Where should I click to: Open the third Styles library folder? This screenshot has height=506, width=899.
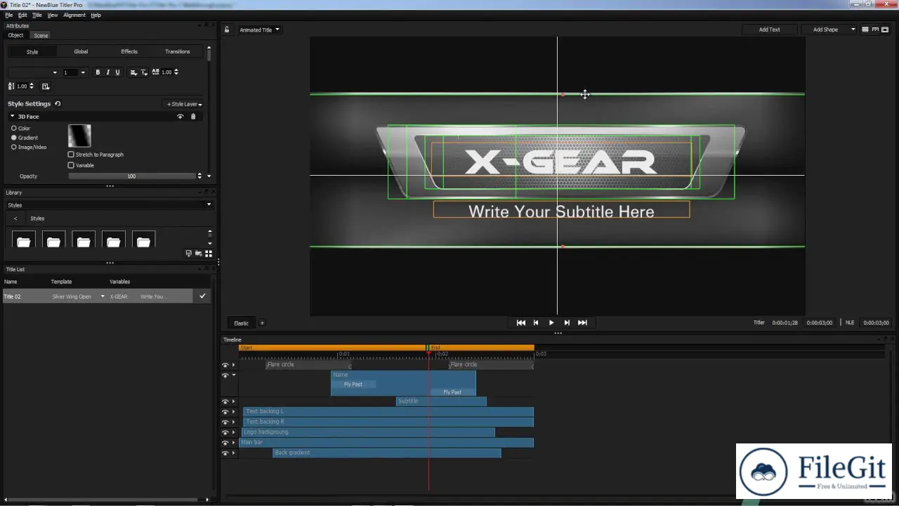(x=84, y=239)
